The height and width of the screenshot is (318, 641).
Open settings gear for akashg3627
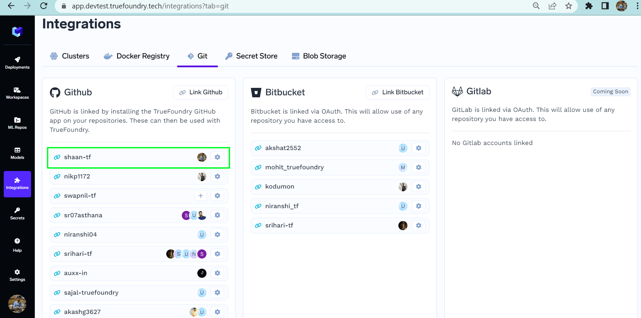[217, 312]
